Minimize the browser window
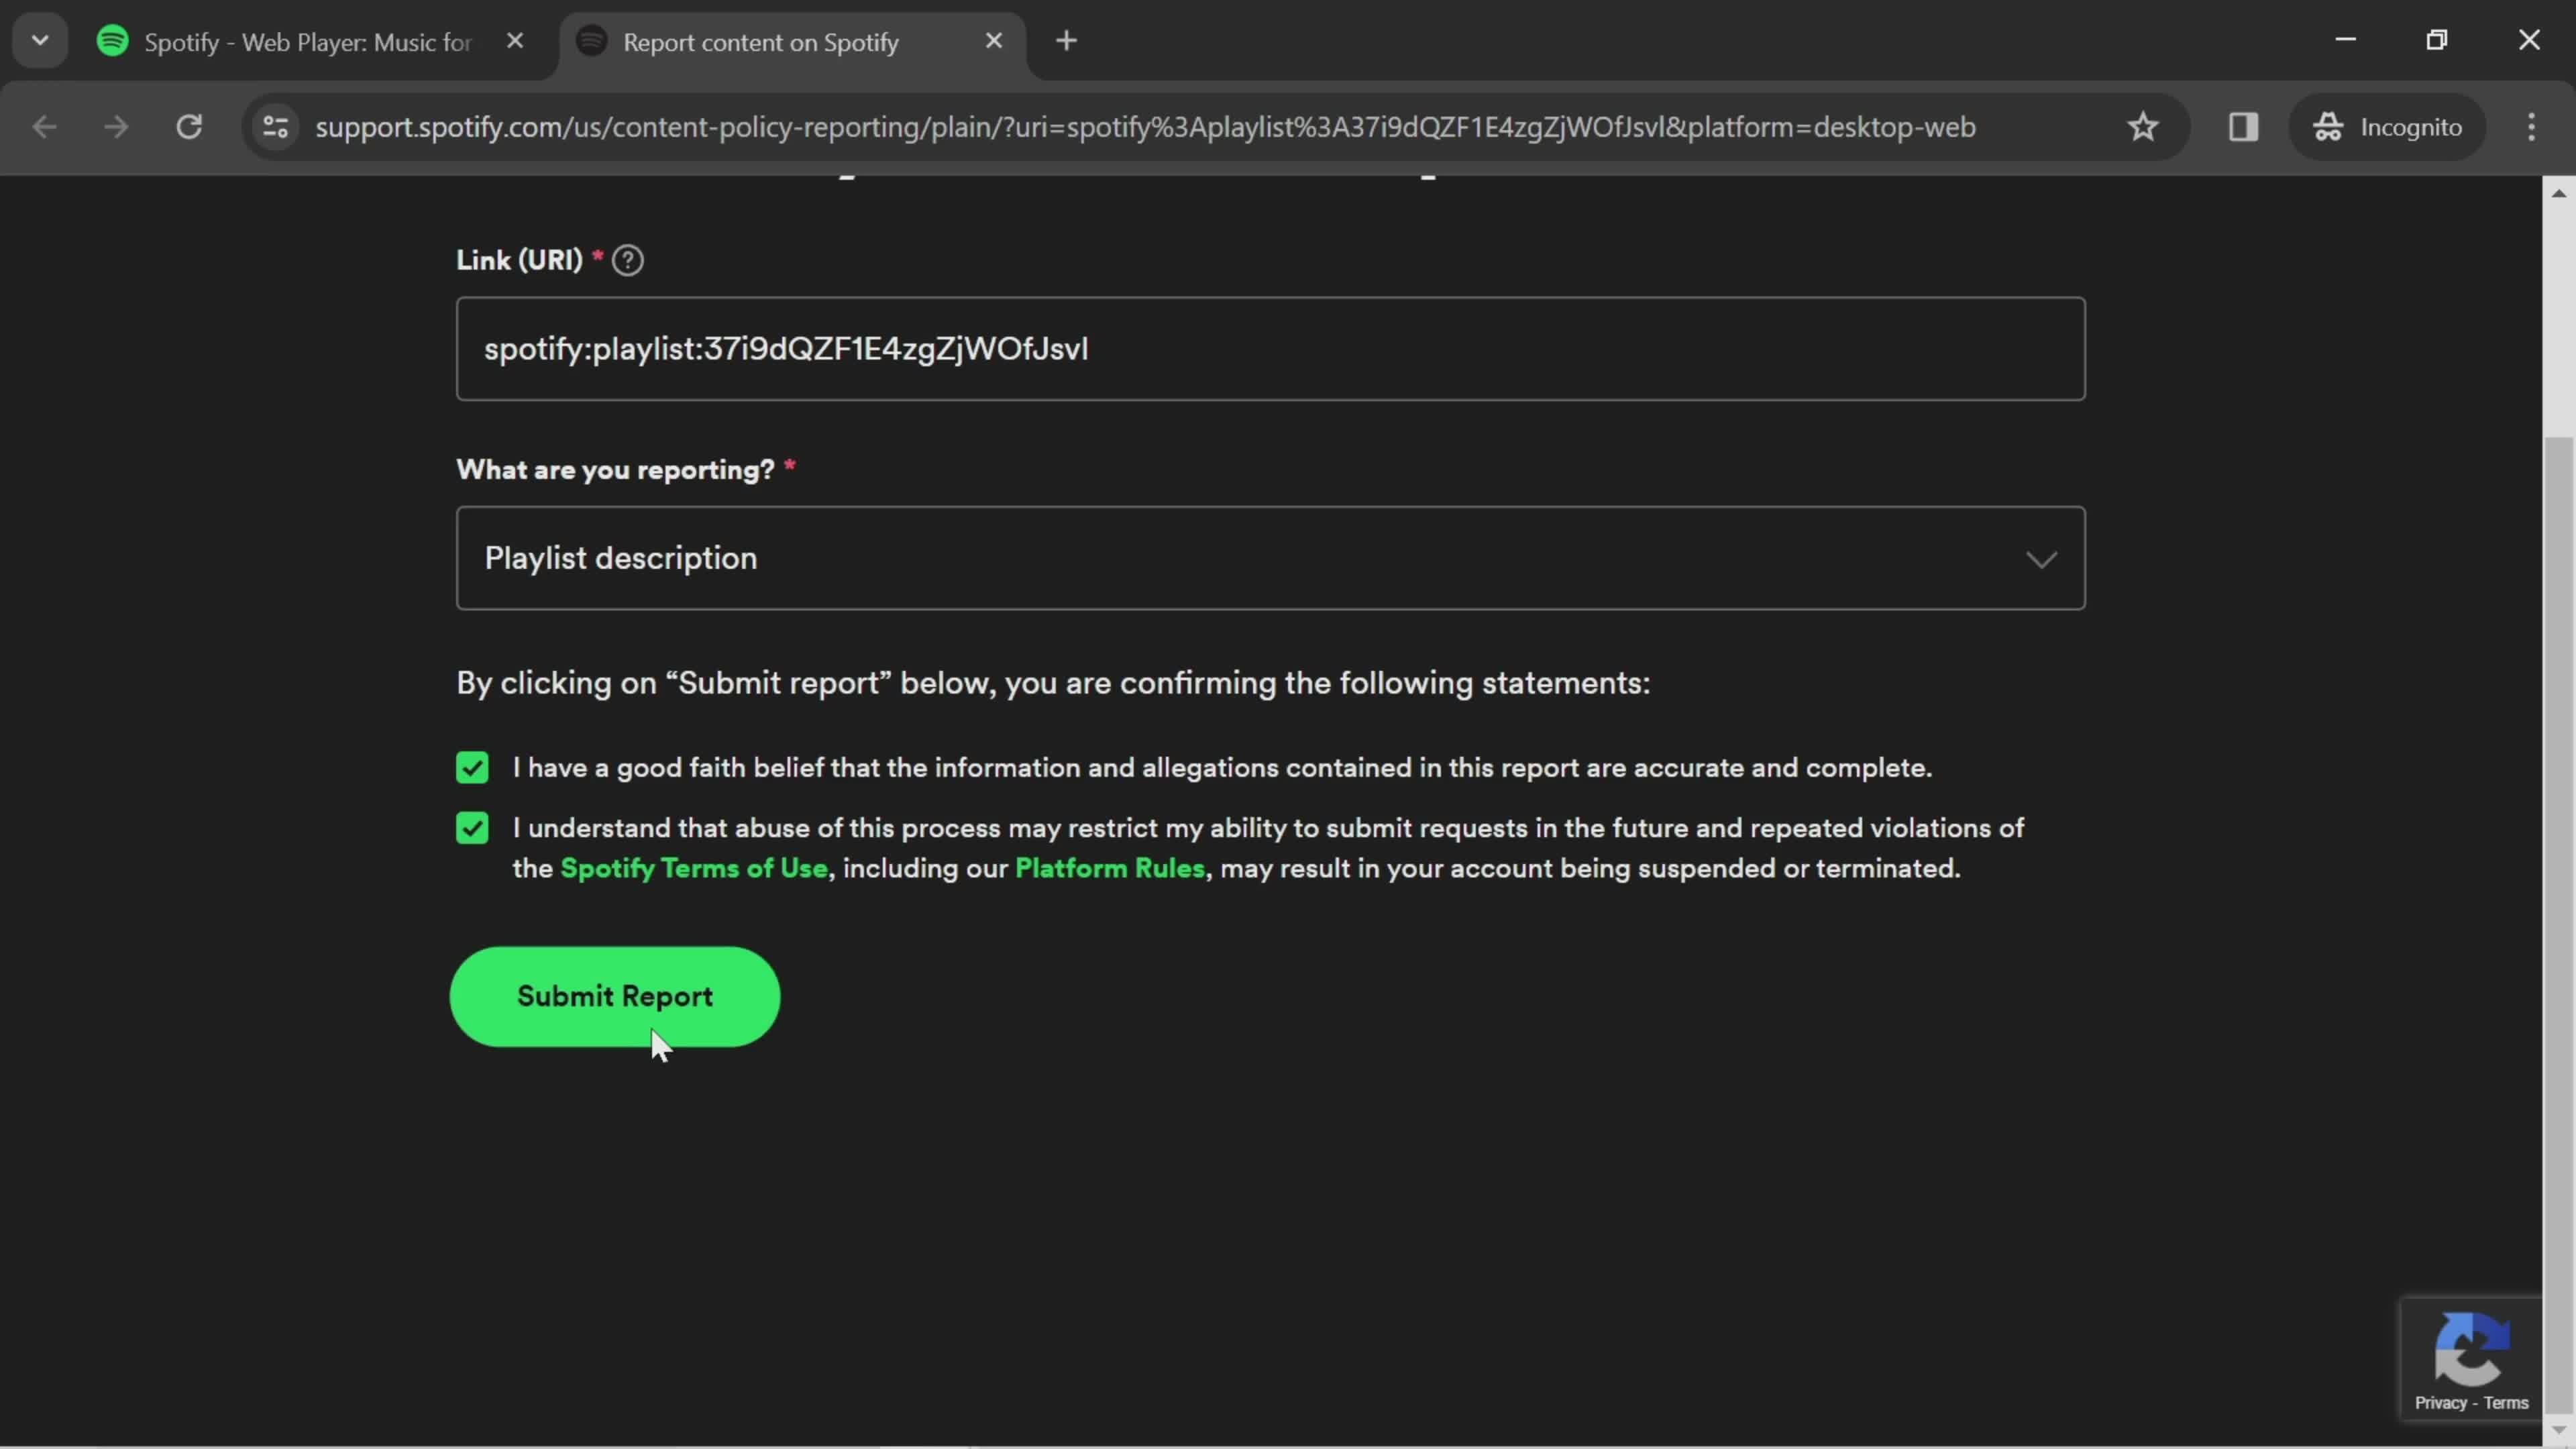This screenshot has width=2576, height=1449. (x=2346, y=40)
